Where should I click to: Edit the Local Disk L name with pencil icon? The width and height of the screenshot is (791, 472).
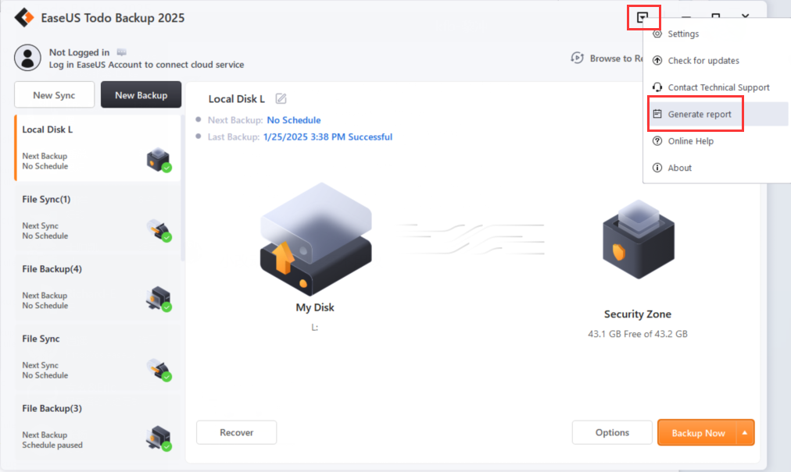[x=281, y=99]
